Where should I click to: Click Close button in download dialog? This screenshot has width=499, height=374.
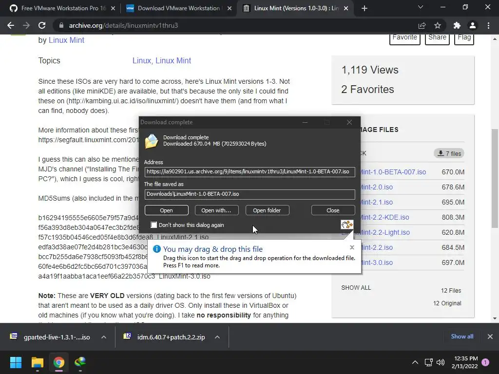(333, 210)
